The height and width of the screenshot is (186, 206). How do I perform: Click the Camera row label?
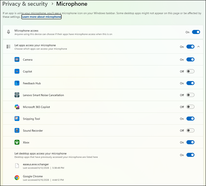(28, 59)
